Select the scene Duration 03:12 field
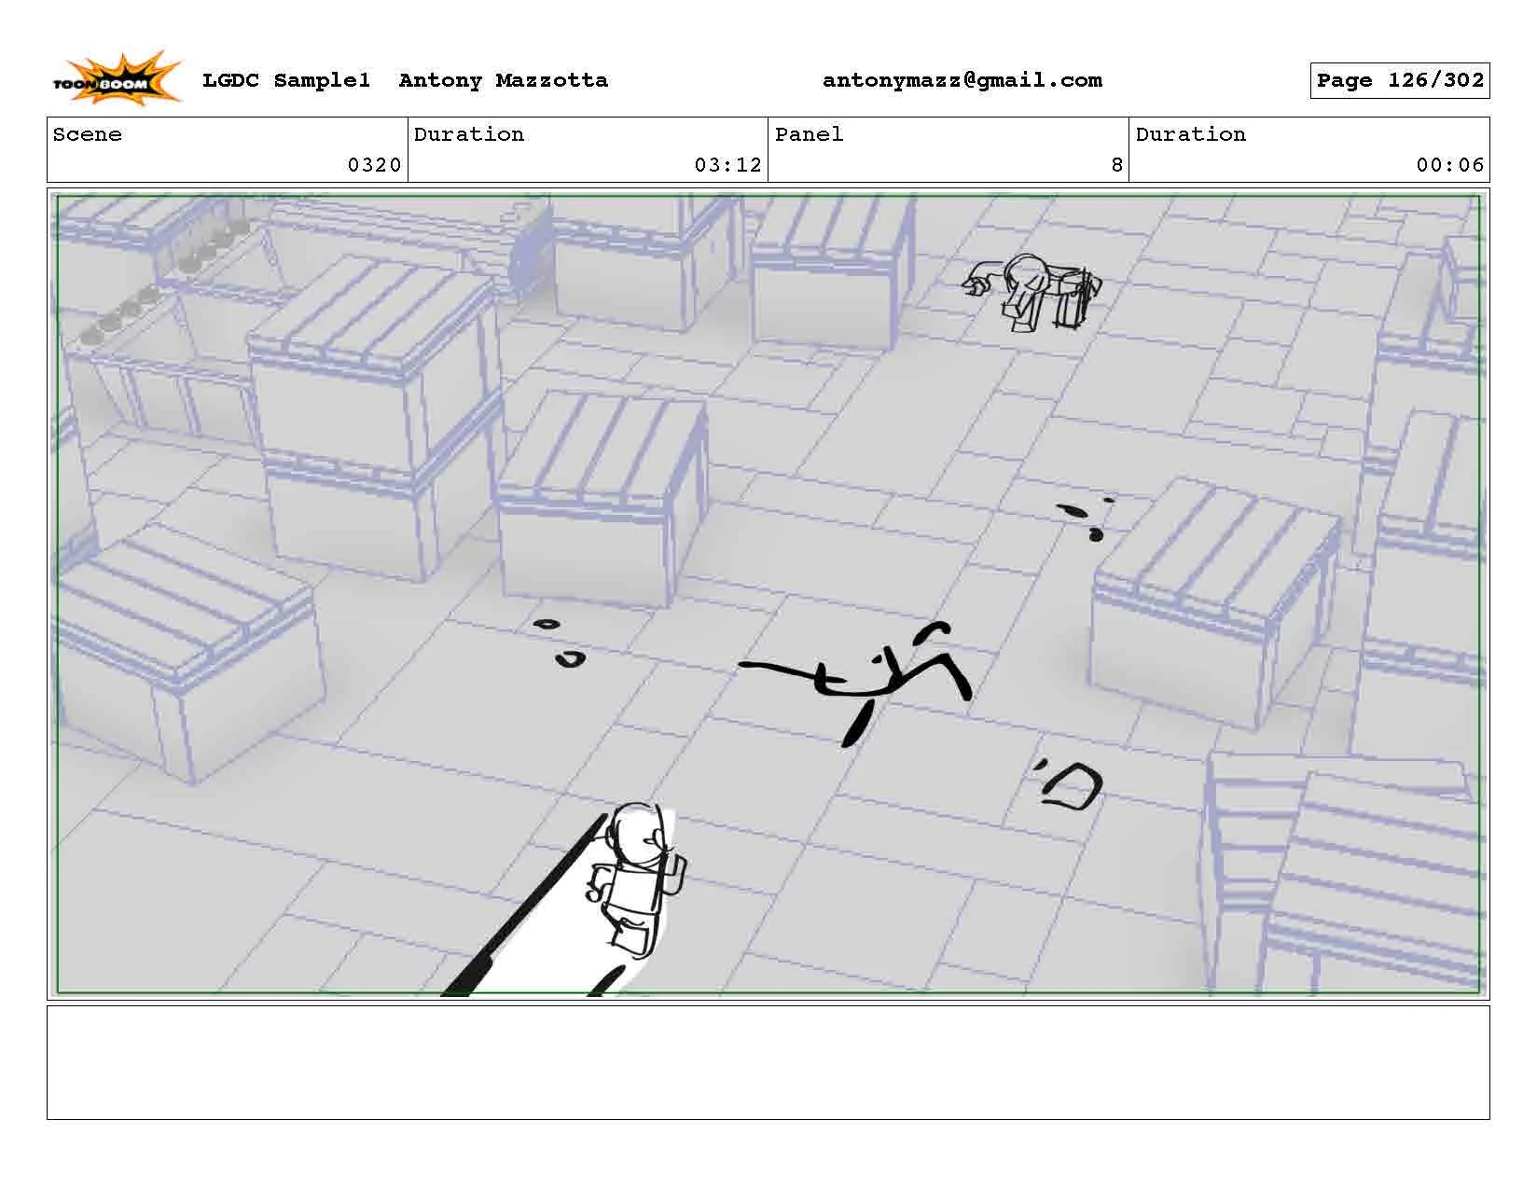 [588, 149]
